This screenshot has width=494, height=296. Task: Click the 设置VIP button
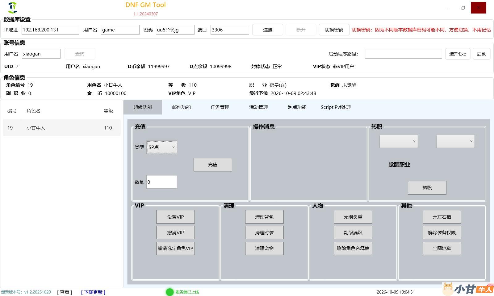click(175, 217)
